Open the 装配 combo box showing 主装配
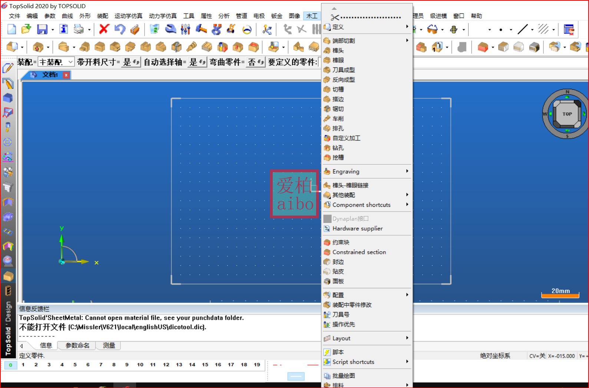Screen dimensions: 589x388 [x=56, y=62]
